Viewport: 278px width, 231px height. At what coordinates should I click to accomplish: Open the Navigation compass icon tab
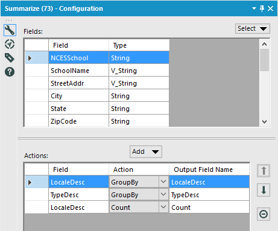(10, 44)
